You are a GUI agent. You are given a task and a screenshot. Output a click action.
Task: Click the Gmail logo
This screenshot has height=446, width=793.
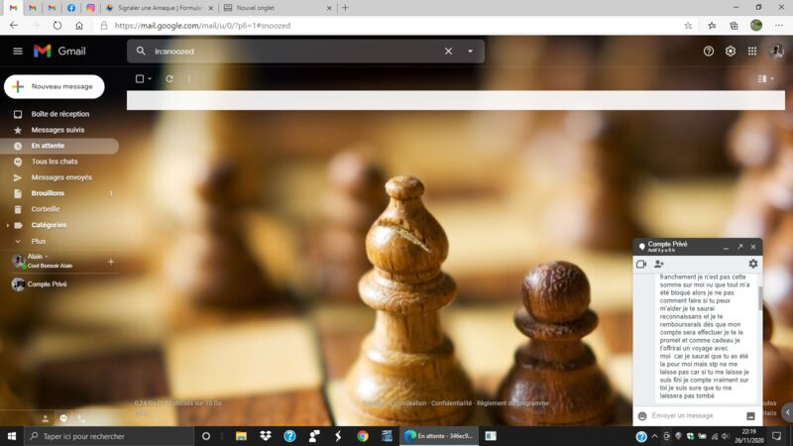point(59,52)
